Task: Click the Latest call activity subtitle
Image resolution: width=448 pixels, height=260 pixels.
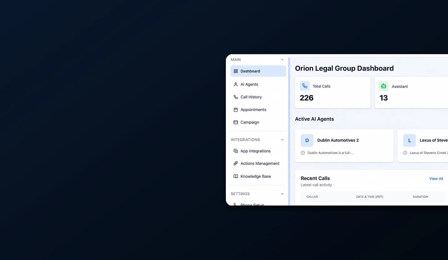Action: 316,185
